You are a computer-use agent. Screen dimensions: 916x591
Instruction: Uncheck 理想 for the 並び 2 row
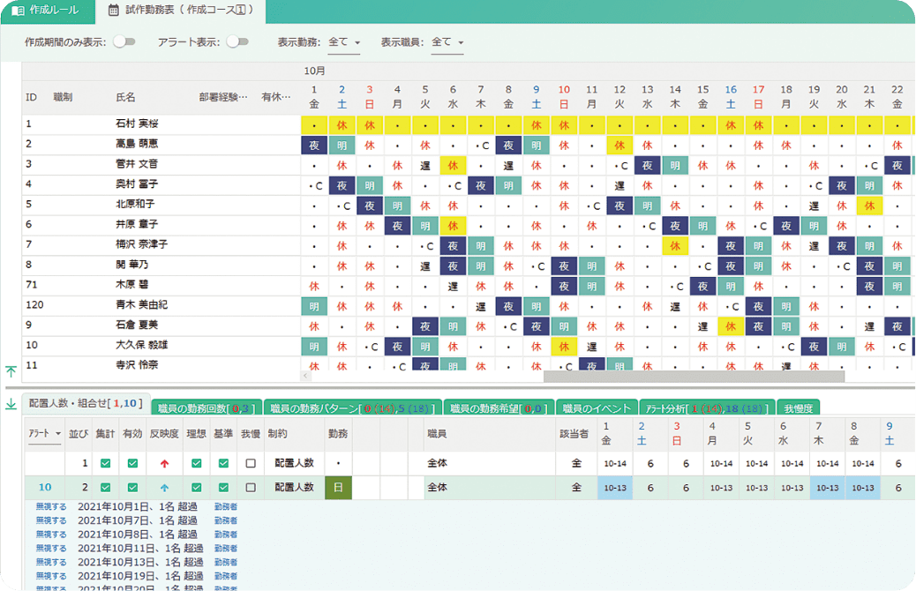pyautogui.click(x=196, y=487)
